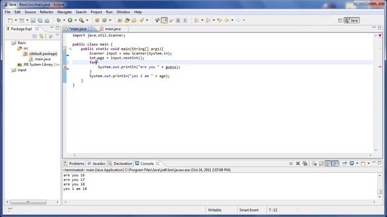This screenshot has height=217, width=387.
Task: Select the src folder in tree
Action: click(x=25, y=48)
